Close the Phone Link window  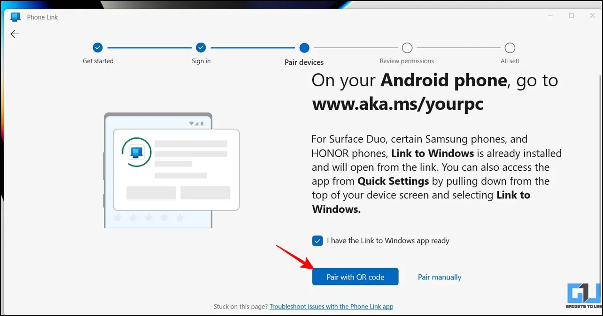[593, 16]
